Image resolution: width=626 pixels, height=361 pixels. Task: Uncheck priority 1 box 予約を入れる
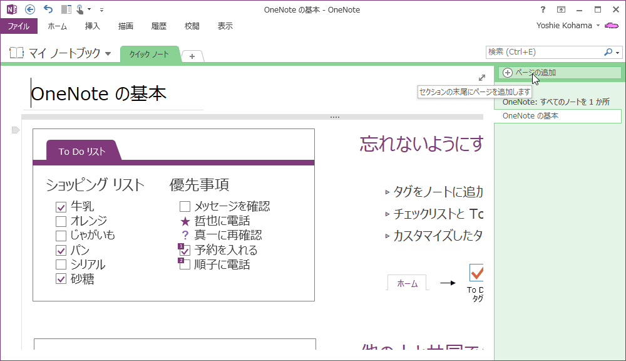tap(184, 250)
